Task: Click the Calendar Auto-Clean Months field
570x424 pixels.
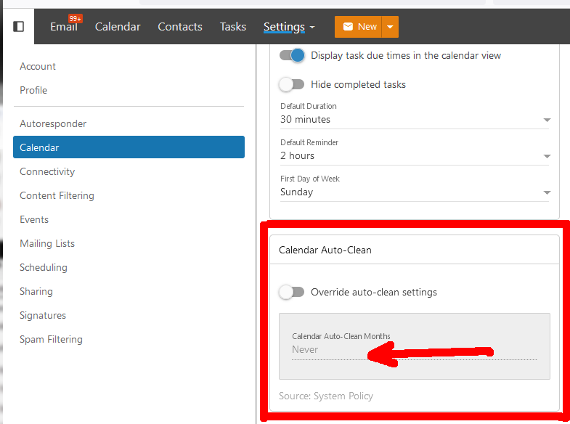Action: tap(414, 350)
